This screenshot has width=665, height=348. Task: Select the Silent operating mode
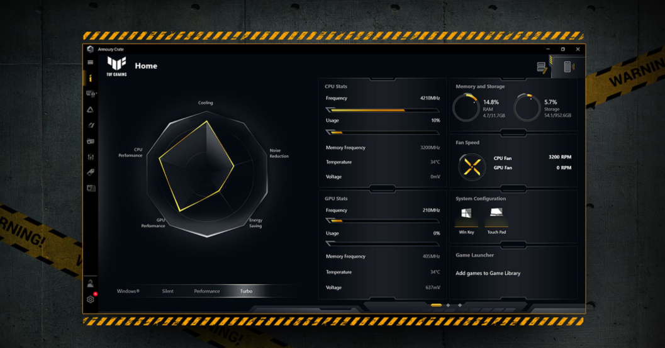pos(167,291)
